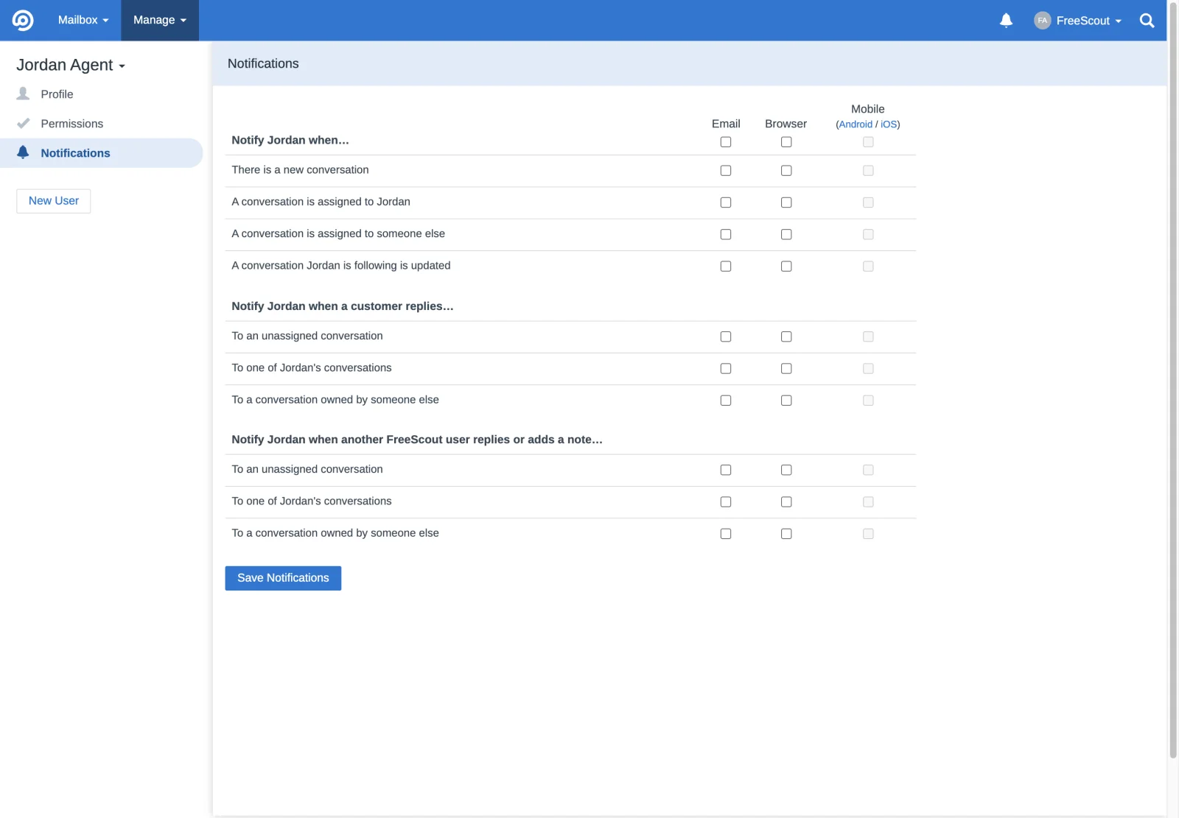Image resolution: width=1179 pixels, height=818 pixels.
Task: Click 'Notify Jordan when a customer replies…' heading
Action: tap(343, 306)
